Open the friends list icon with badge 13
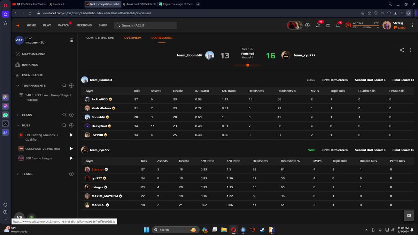Viewport: 418px width, 235px height. point(318,25)
